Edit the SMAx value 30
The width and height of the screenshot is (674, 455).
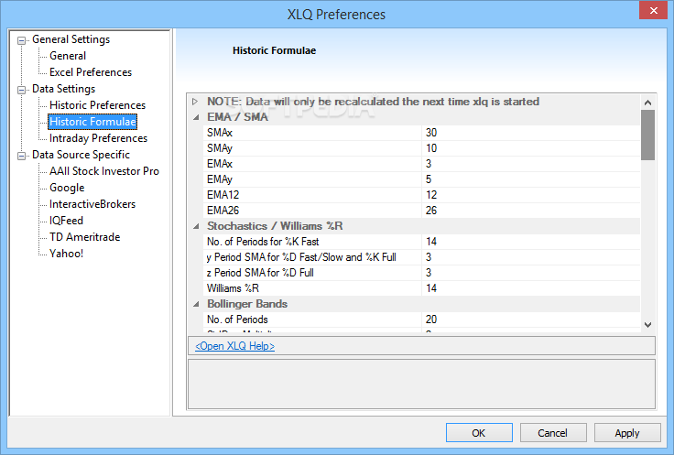click(531, 133)
